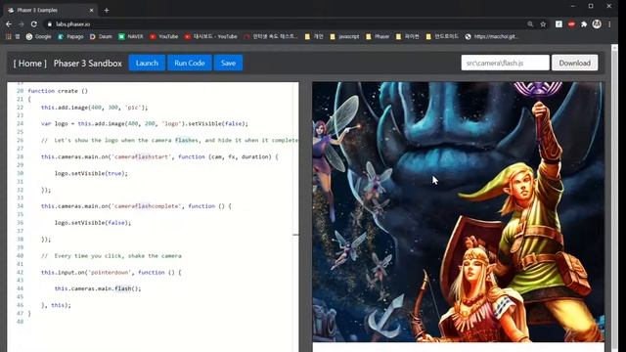
Task: Open the Google bookmark
Action: pyautogui.click(x=38, y=37)
